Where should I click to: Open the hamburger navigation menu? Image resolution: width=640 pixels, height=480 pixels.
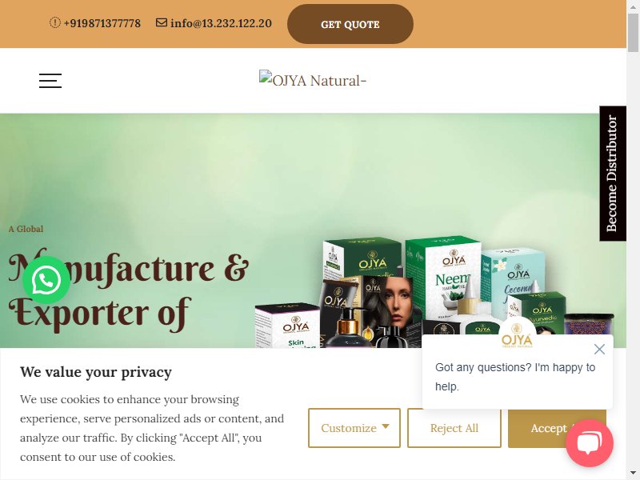click(x=50, y=81)
